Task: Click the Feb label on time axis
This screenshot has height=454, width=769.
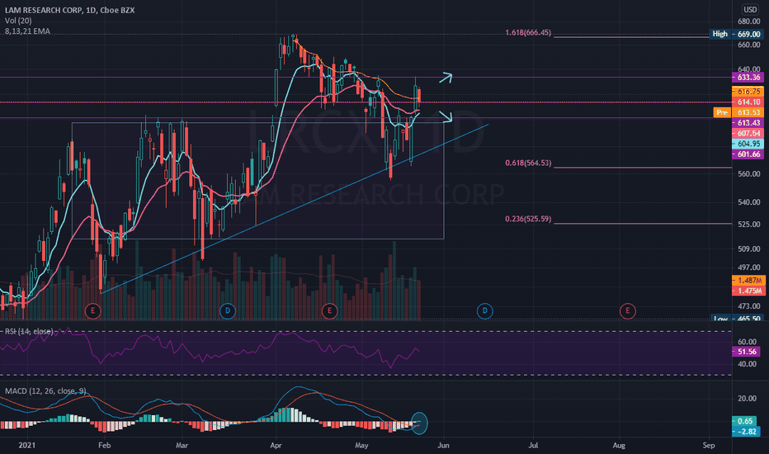Action: point(105,445)
